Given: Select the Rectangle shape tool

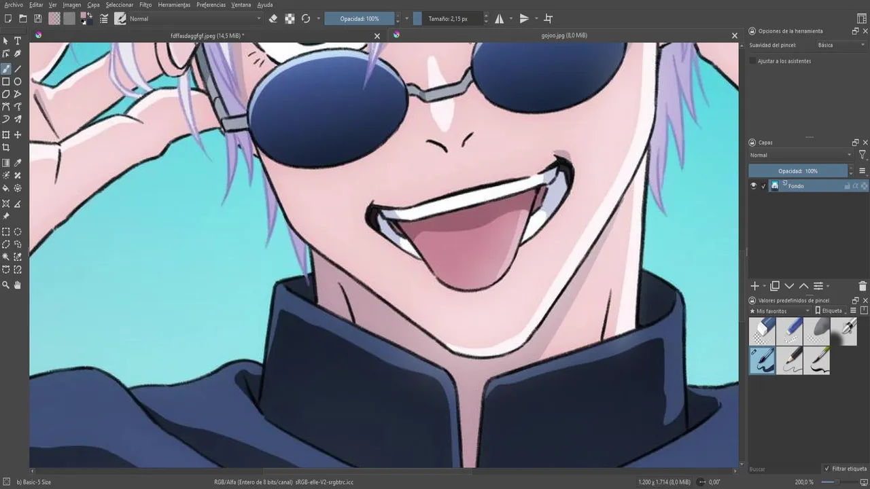Looking at the screenshot, I should [6, 81].
